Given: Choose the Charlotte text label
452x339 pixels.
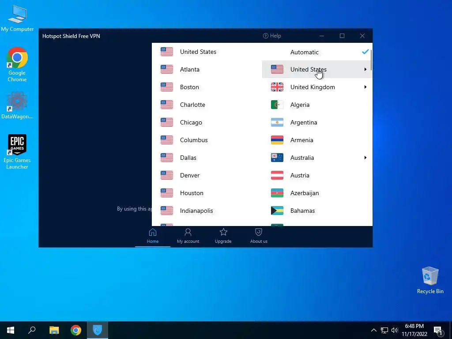Looking at the screenshot, I should (192, 105).
